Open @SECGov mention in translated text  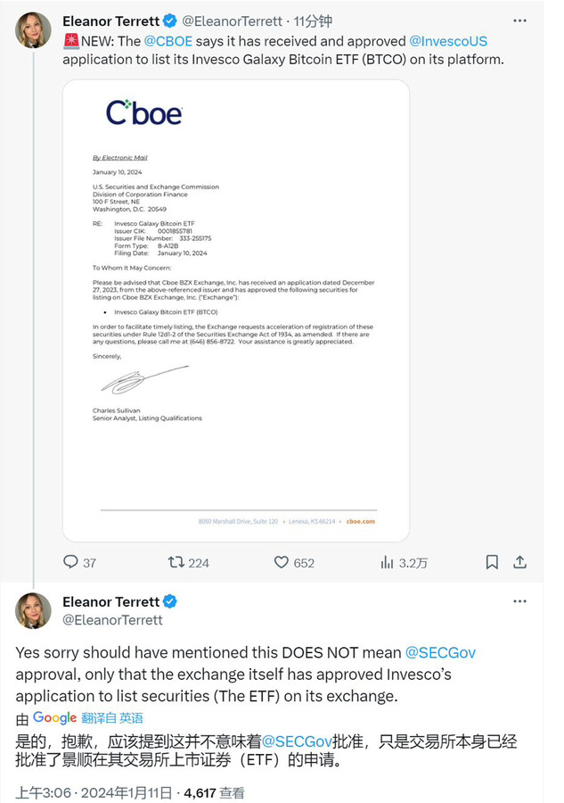[297, 741]
